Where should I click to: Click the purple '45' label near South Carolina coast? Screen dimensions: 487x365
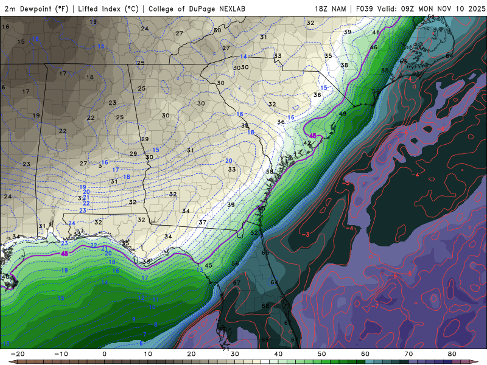313,136
